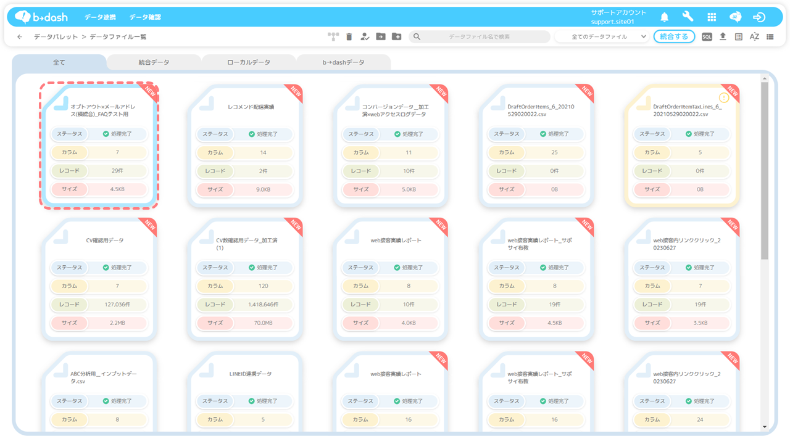The image size is (790, 444).
Task: Click the column count value 14
Action: coord(263,152)
